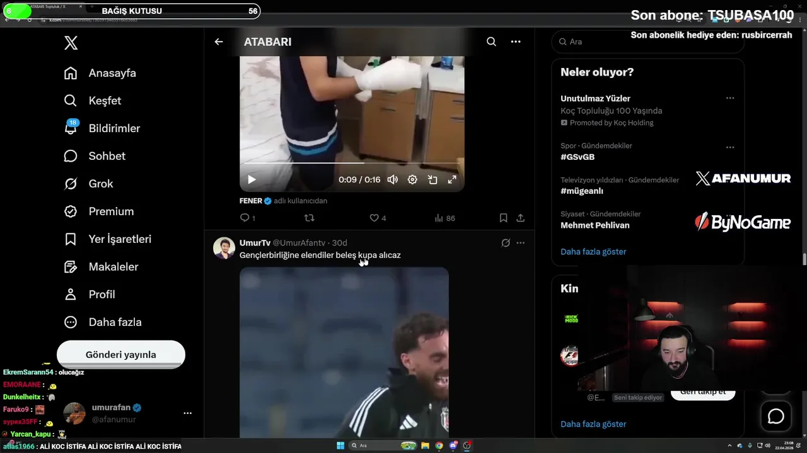
Task: Click Gönderi yayınla button
Action: pos(121,355)
